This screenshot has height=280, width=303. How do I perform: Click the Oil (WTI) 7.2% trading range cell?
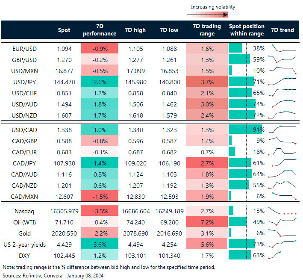(207, 222)
